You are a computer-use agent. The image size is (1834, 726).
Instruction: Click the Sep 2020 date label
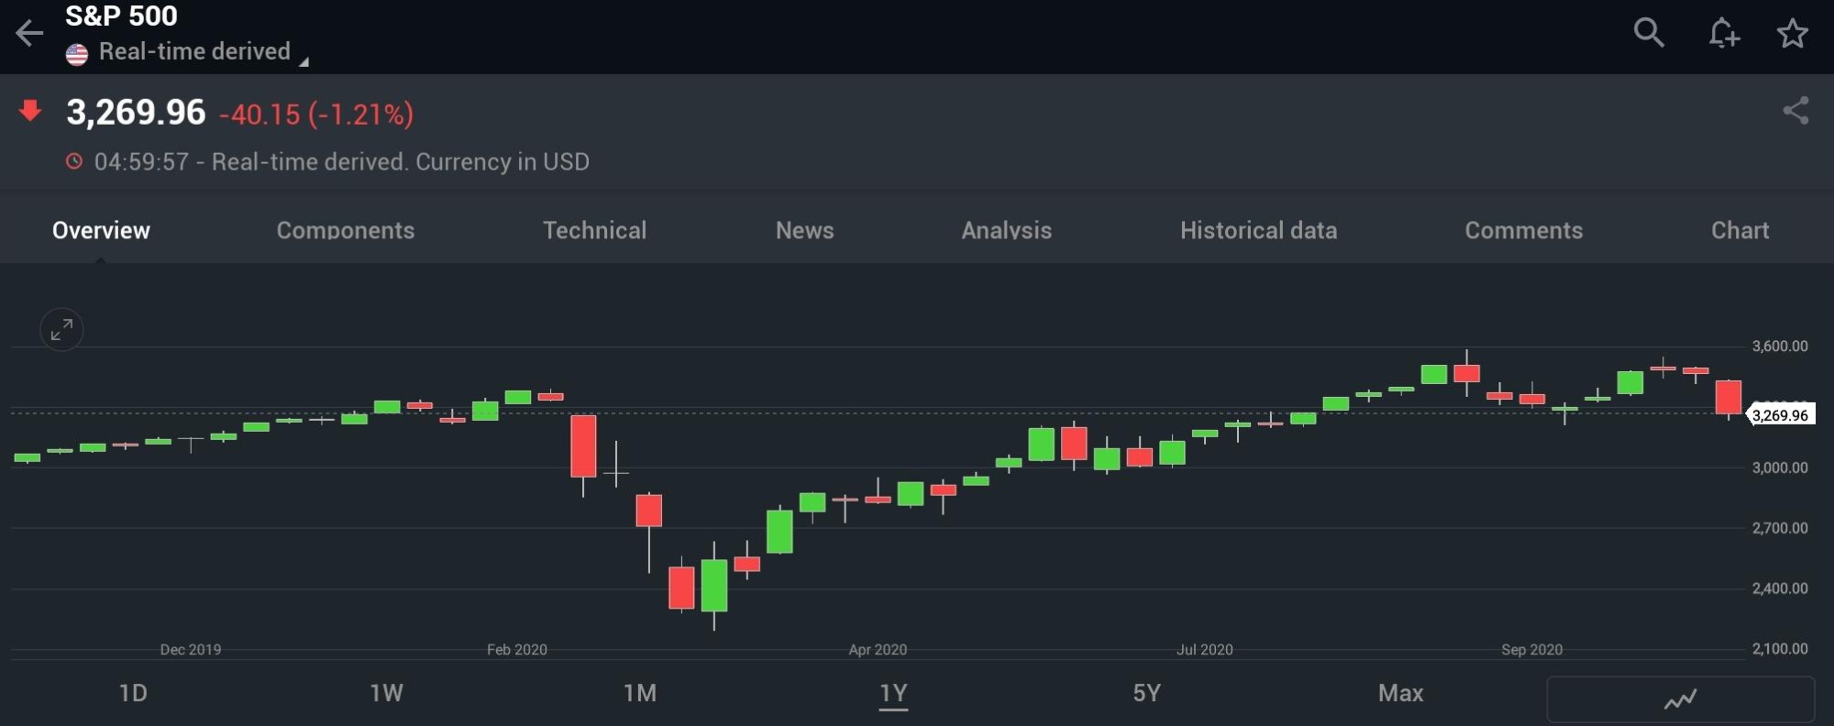click(1531, 650)
